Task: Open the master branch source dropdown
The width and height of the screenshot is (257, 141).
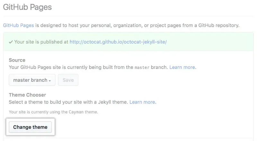Action: [32, 80]
